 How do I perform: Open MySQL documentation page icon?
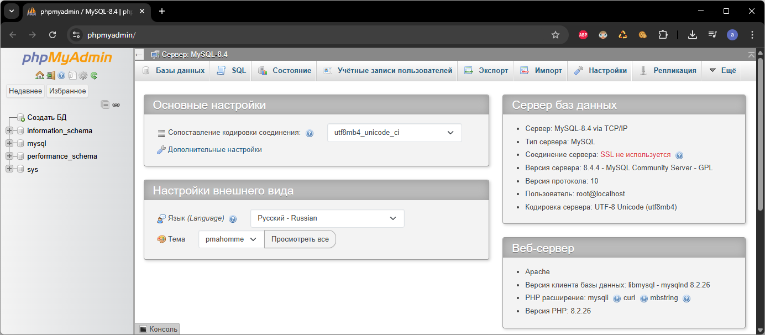(72, 75)
